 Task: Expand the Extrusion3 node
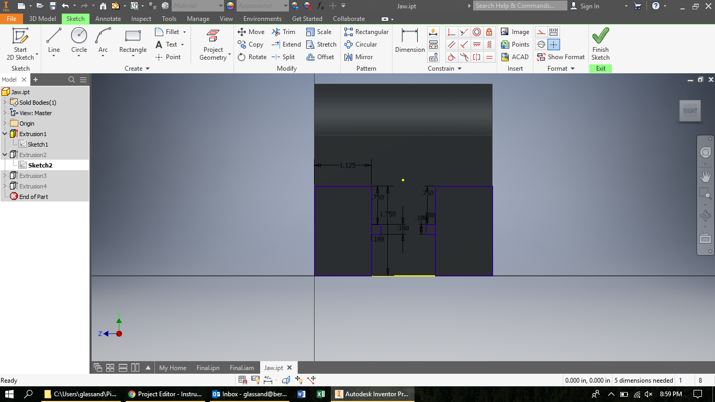click(5, 175)
